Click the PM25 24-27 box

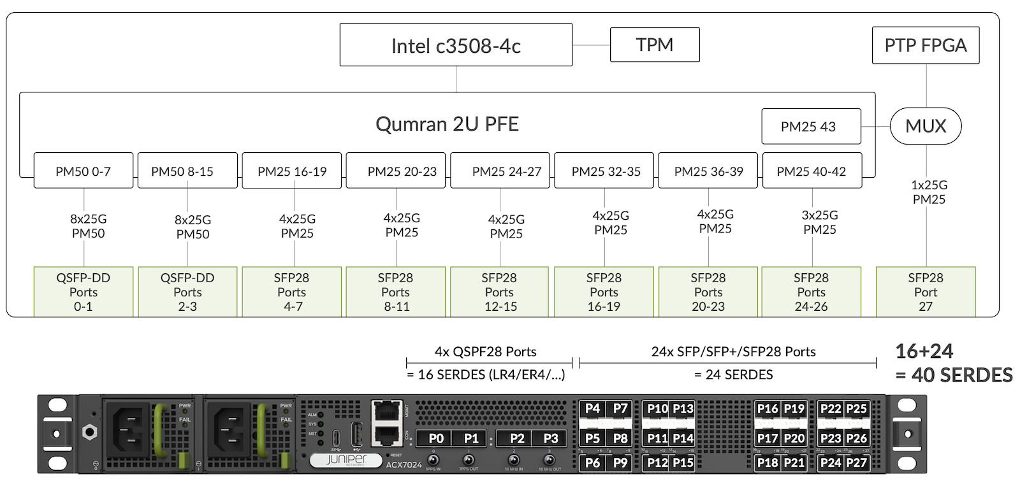pos(500,171)
